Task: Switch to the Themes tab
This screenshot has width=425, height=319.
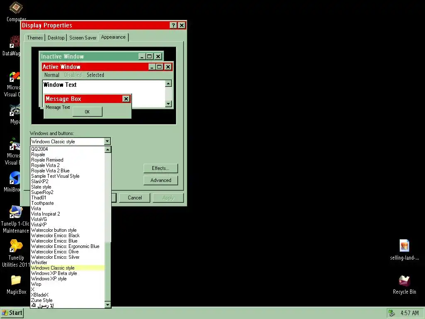Action: (35, 38)
